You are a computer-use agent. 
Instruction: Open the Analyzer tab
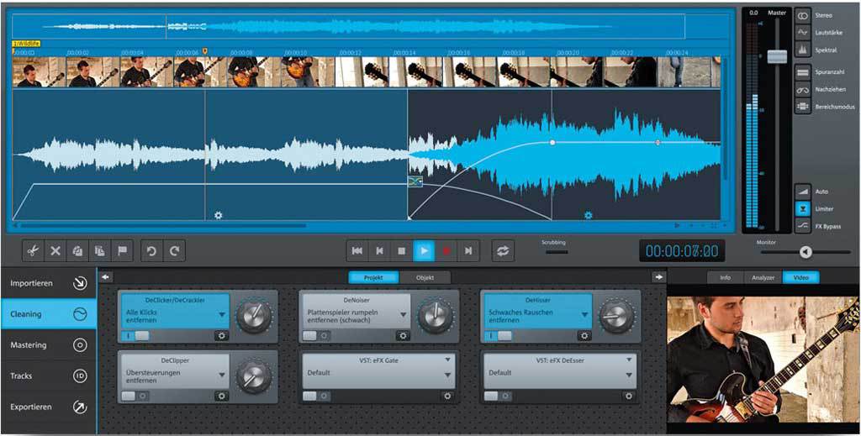tap(763, 277)
